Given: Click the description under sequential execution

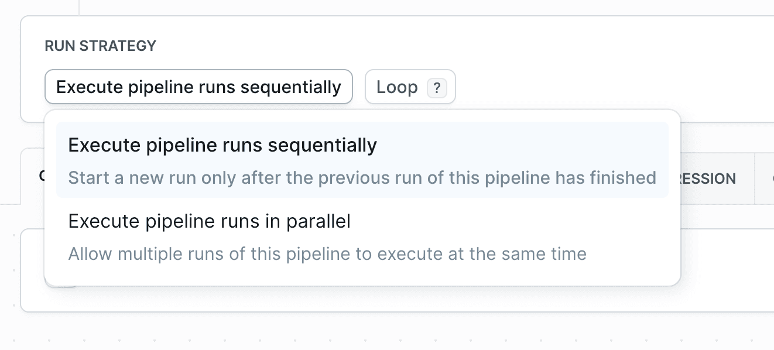Looking at the screenshot, I should click(x=362, y=177).
